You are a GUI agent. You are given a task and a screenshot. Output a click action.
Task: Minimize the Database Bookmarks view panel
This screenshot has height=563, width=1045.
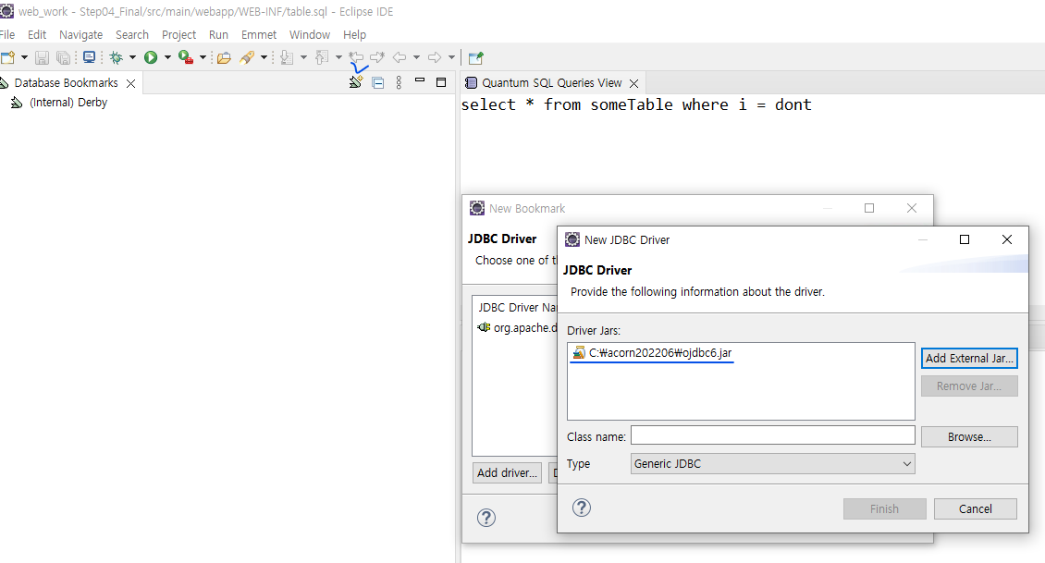point(420,80)
